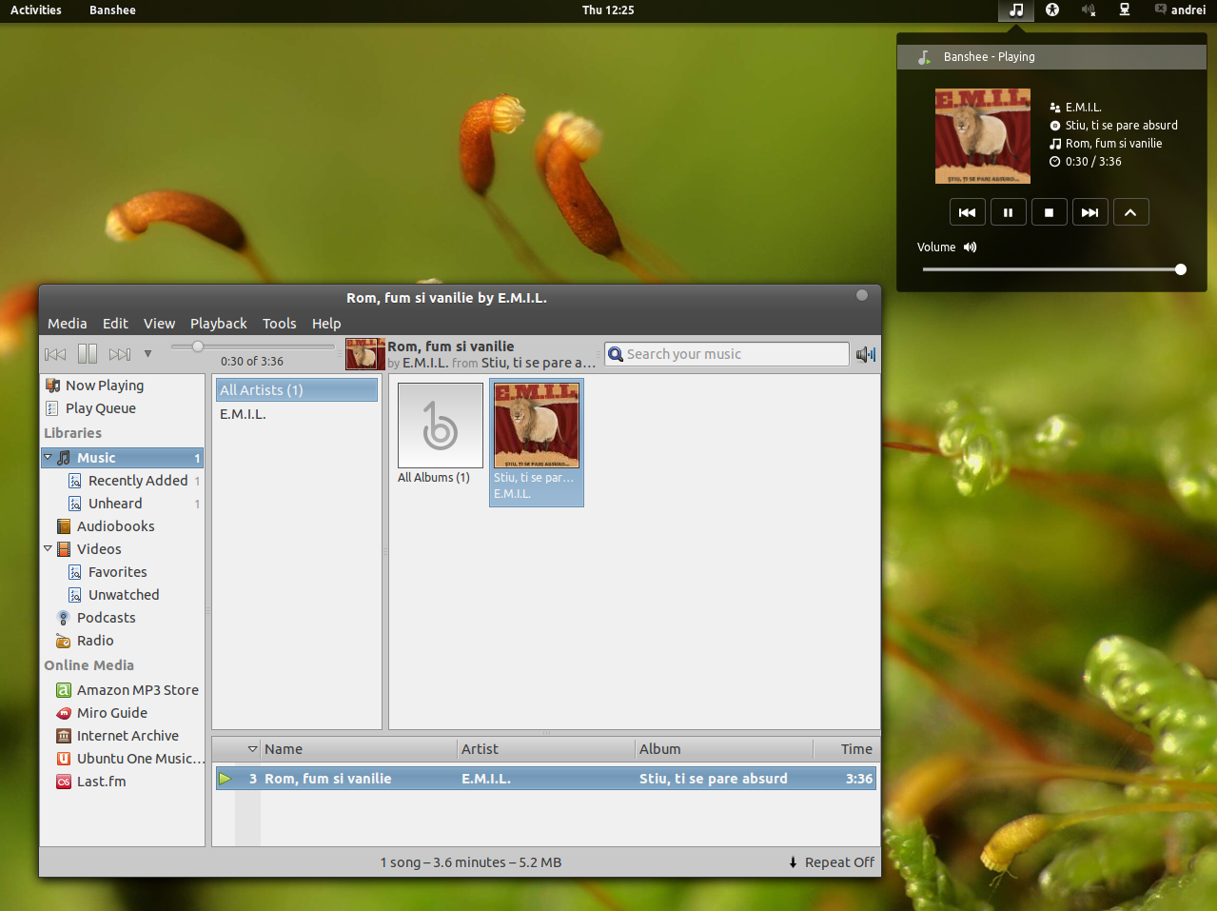1217x911 pixels.
Task: Select Now Playing in the sidebar
Action: pos(123,386)
